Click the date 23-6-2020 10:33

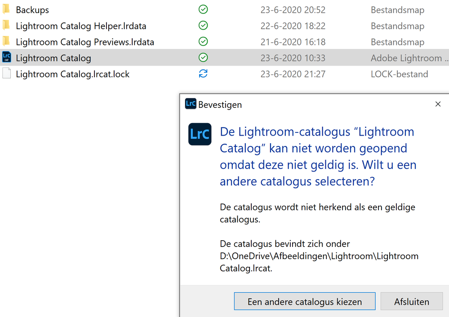(x=293, y=58)
